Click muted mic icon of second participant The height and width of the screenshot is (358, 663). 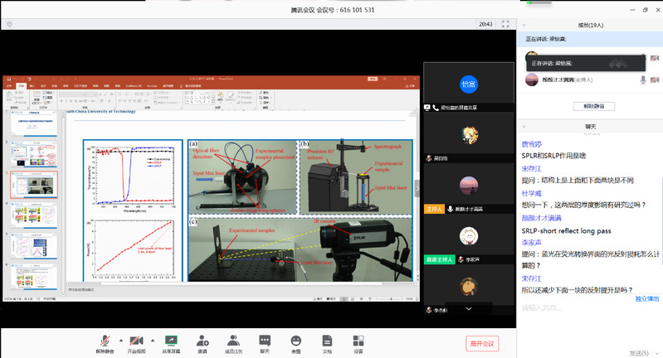(429, 158)
